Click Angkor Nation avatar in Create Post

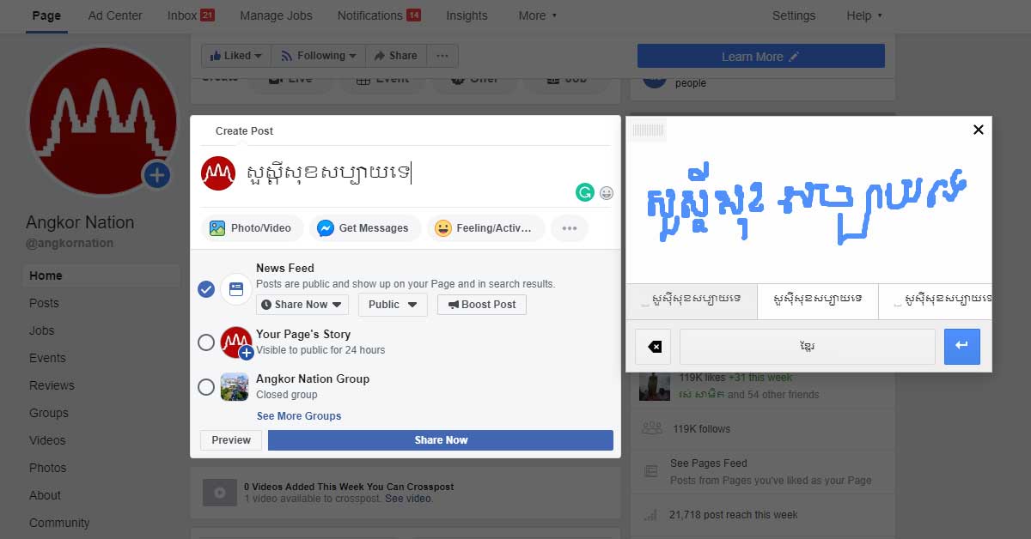[x=218, y=173]
